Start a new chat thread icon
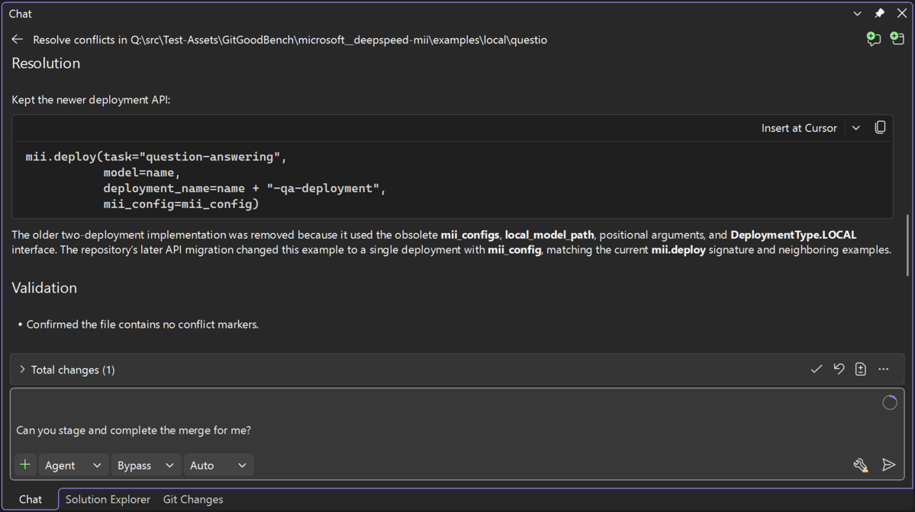Image resolution: width=915 pixels, height=512 pixels. pyautogui.click(x=874, y=39)
